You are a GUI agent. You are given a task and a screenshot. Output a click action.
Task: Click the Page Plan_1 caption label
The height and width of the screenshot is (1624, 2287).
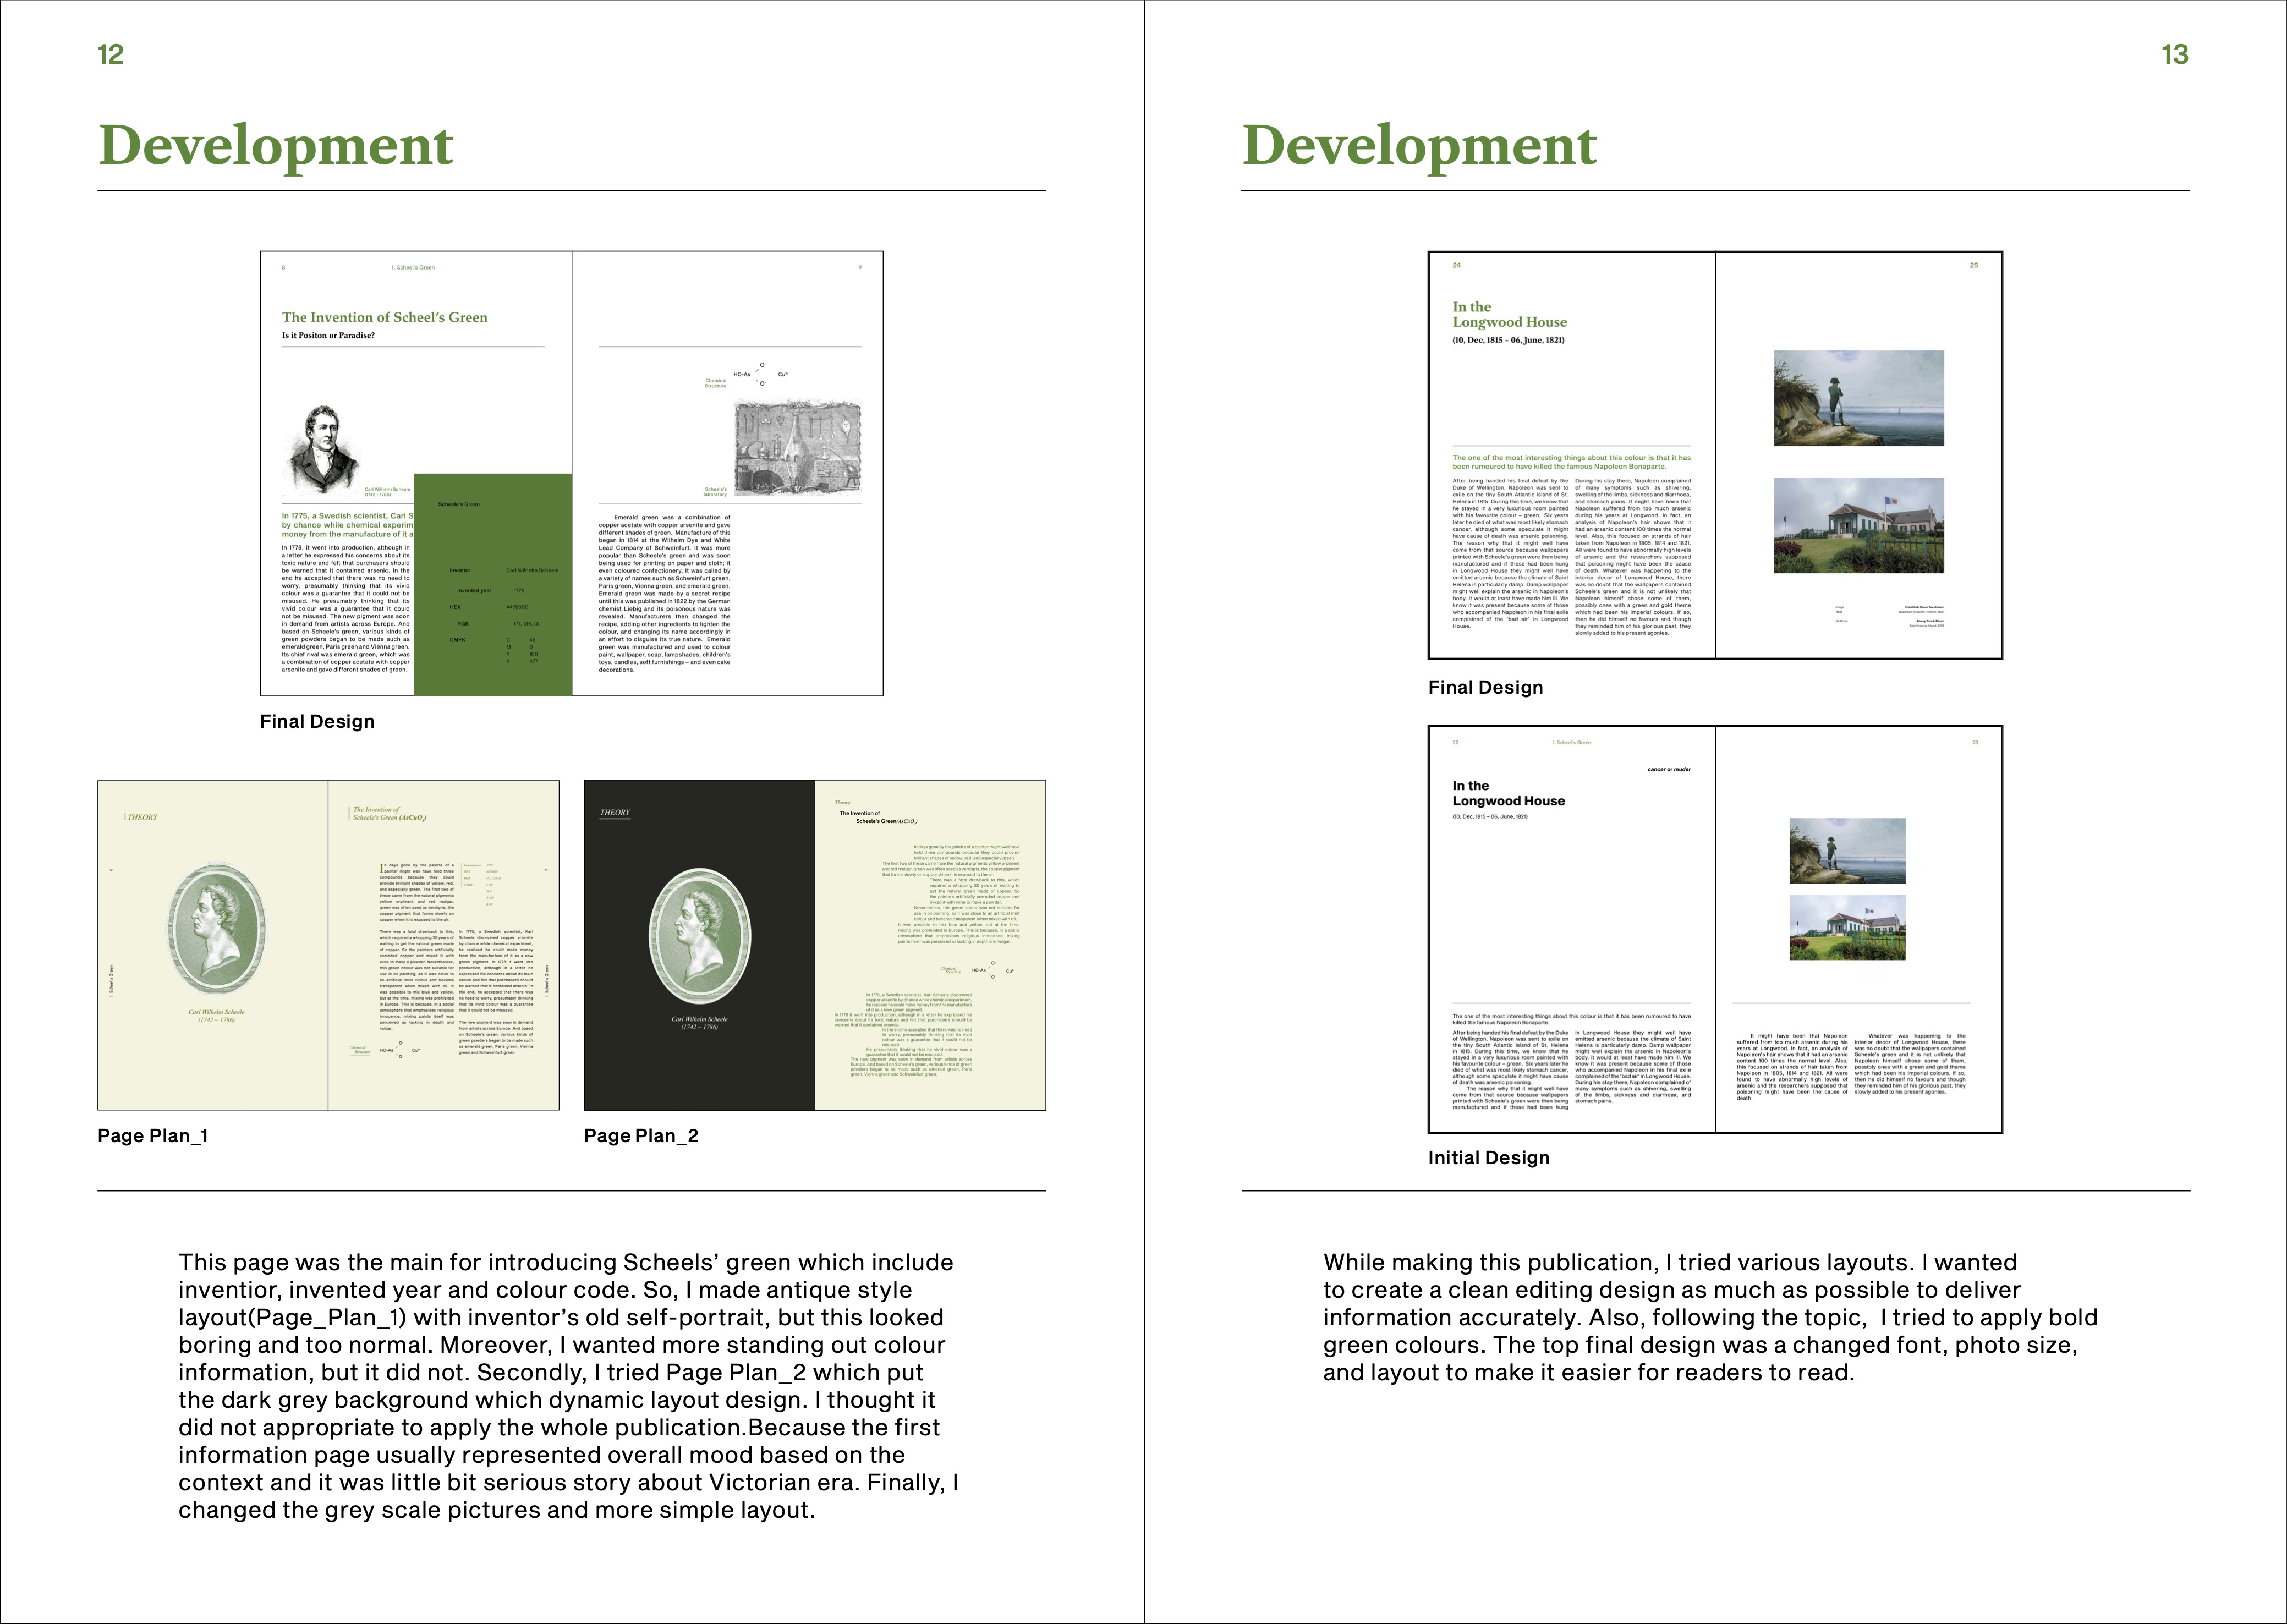(x=152, y=1136)
